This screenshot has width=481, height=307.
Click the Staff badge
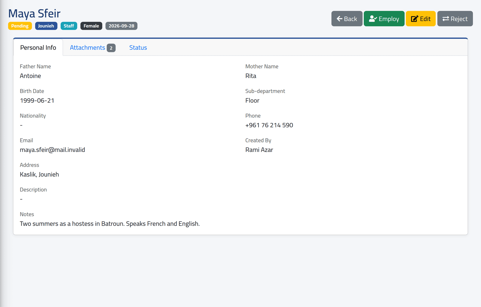(x=69, y=26)
